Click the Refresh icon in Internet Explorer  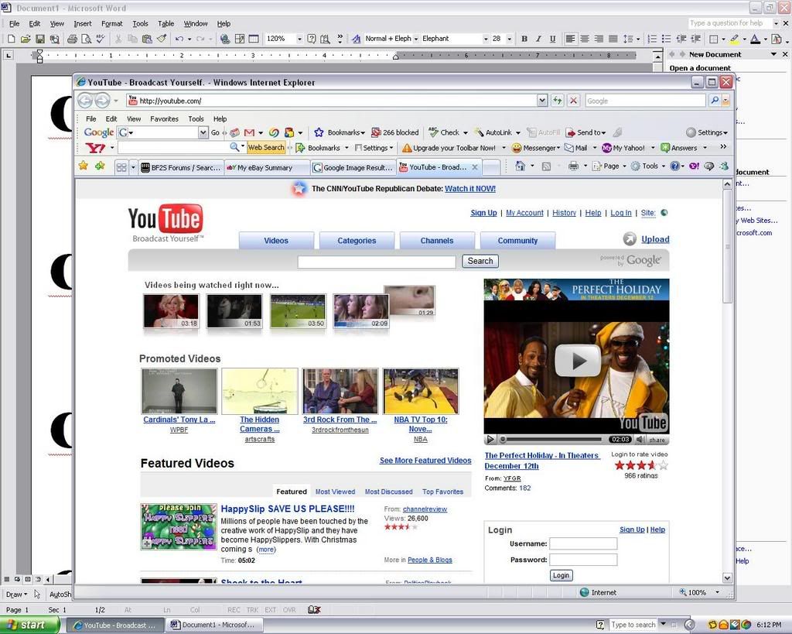pos(557,101)
